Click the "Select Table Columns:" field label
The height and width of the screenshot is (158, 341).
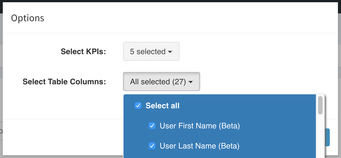coord(64,82)
